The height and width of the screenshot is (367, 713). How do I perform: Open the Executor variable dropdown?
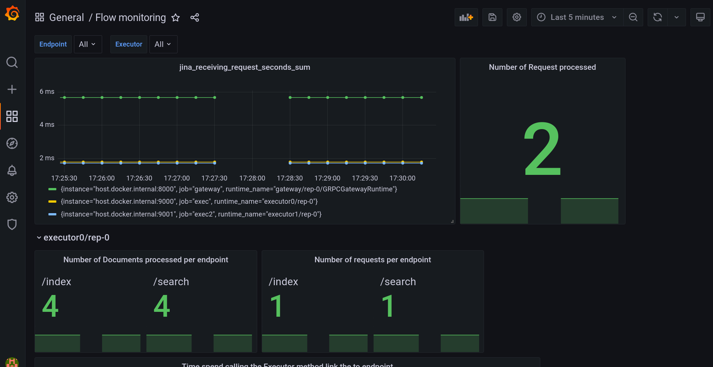click(x=163, y=44)
